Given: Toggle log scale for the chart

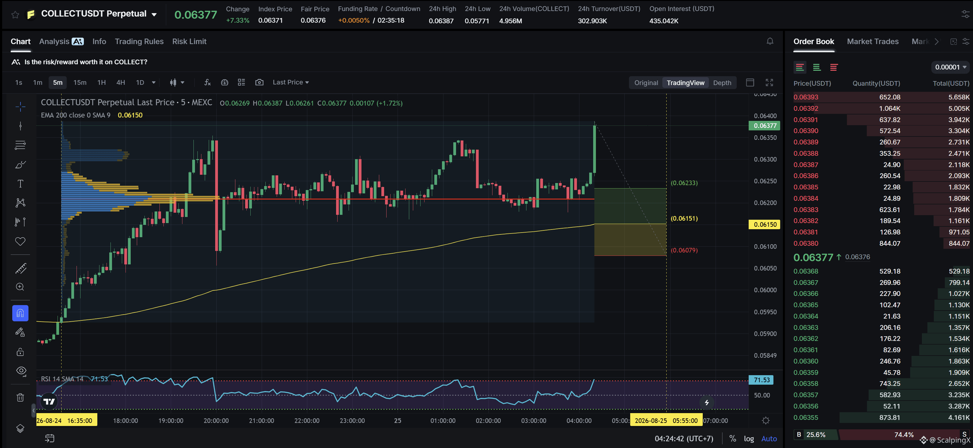Looking at the screenshot, I should click(749, 439).
